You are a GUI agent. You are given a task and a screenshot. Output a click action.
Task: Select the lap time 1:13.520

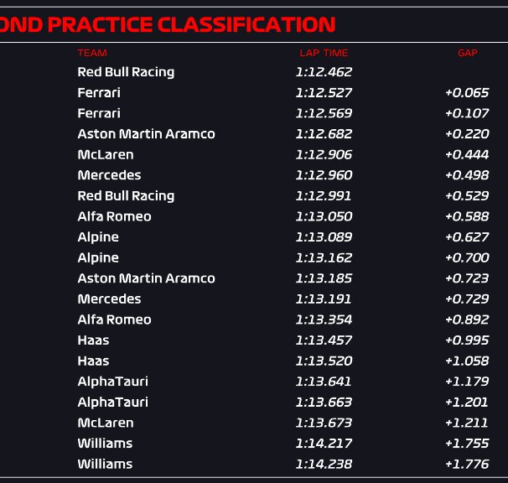point(324,361)
